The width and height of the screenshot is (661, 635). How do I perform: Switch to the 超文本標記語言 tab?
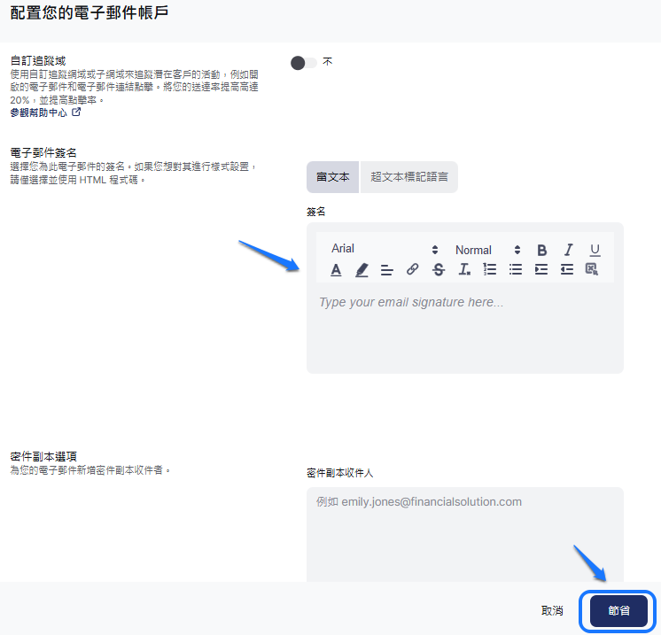409,177
